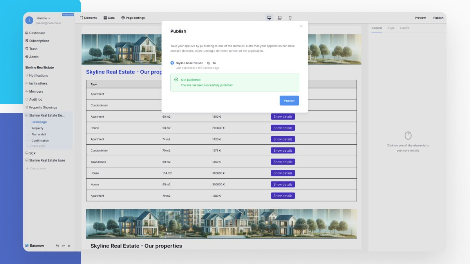The height and width of the screenshot is (264, 470).
Task: Open the Plan a visit page
Action: click(x=39, y=134)
